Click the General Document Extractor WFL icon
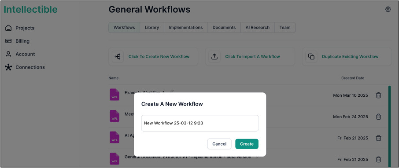 point(114,159)
